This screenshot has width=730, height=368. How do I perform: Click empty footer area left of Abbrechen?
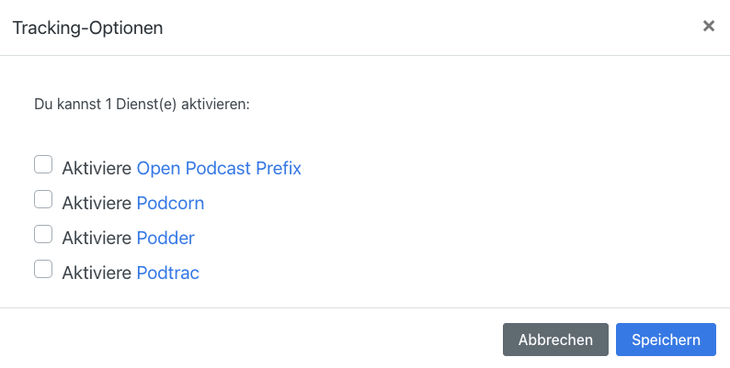(248, 340)
